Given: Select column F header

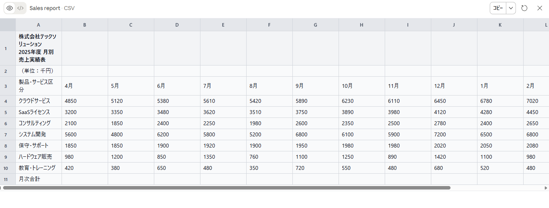Looking at the screenshot, I should pyautogui.click(x=269, y=25).
